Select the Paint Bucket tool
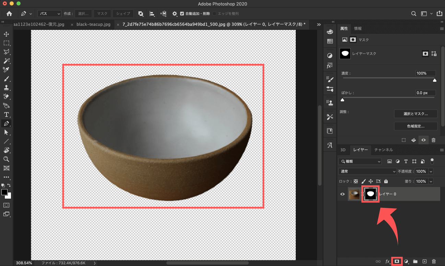The image size is (445, 266). (7, 106)
